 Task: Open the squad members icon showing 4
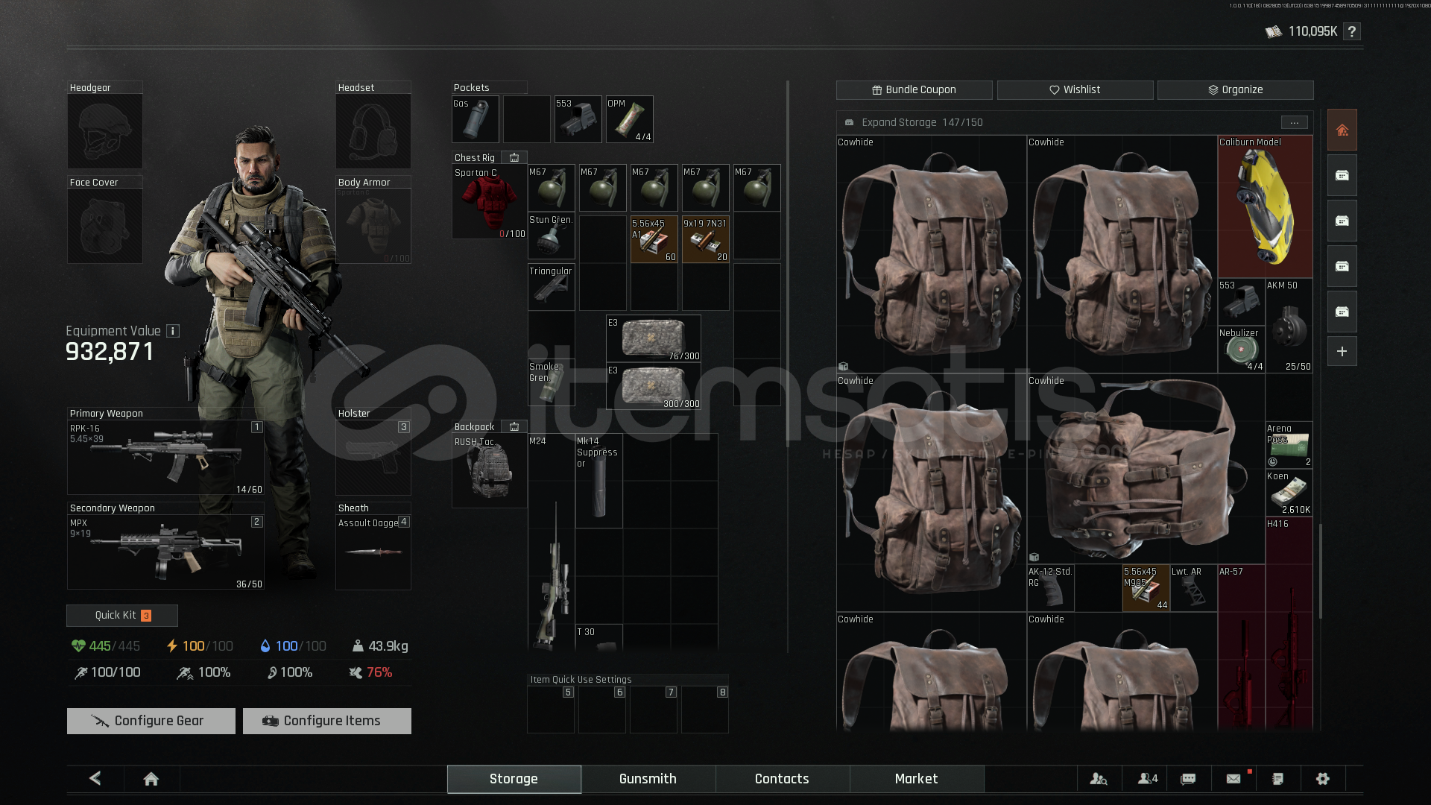point(1148,779)
